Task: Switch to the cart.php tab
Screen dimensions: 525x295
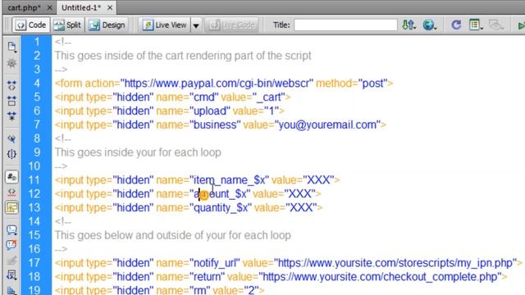Action: [x=24, y=7]
